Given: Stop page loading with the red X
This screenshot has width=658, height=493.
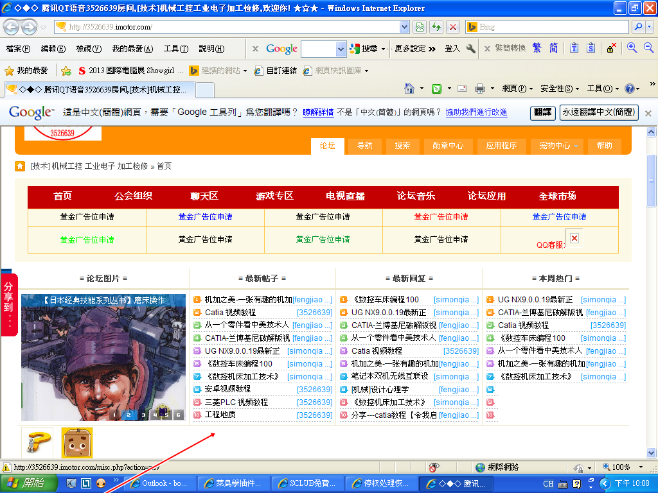Looking at the screenshot, I should click(x=453, y=27).
